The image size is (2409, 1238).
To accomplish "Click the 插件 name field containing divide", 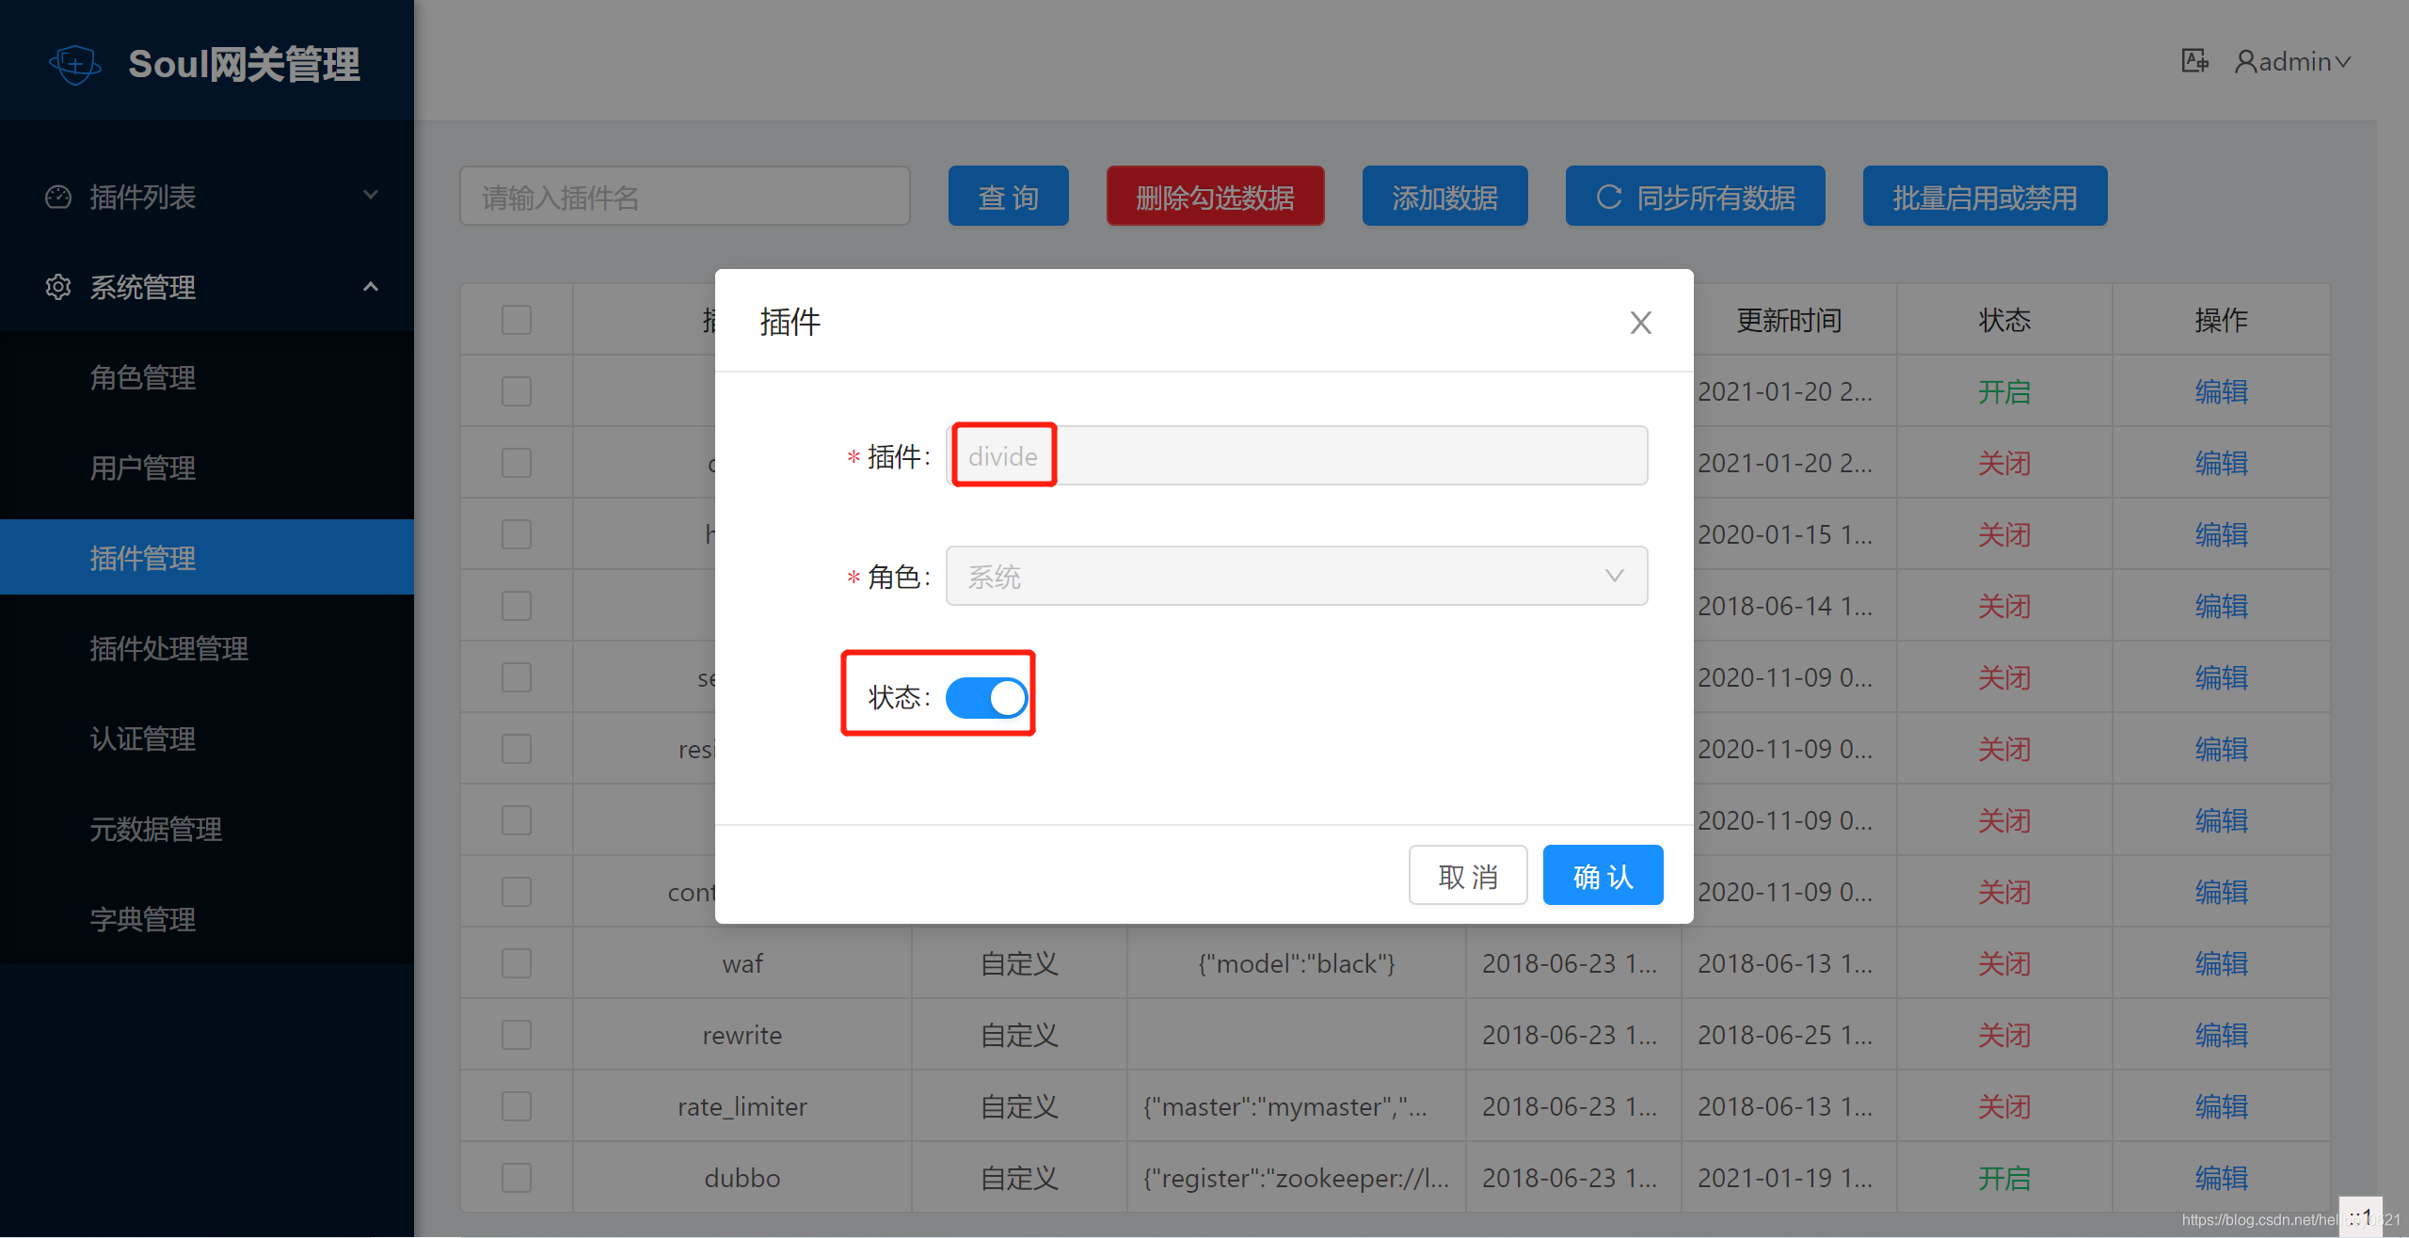I will (1296, 456).
